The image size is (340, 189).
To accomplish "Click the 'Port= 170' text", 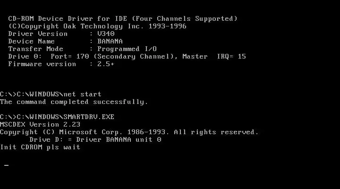I will coord(70,56).
